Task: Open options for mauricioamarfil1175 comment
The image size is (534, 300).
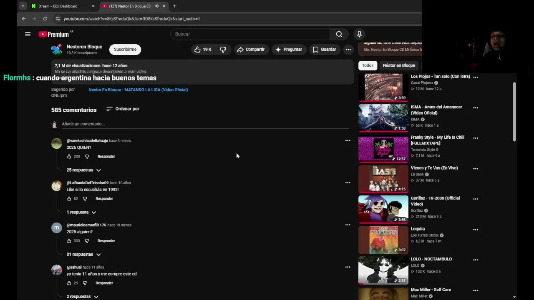Action: coord(348,225)
